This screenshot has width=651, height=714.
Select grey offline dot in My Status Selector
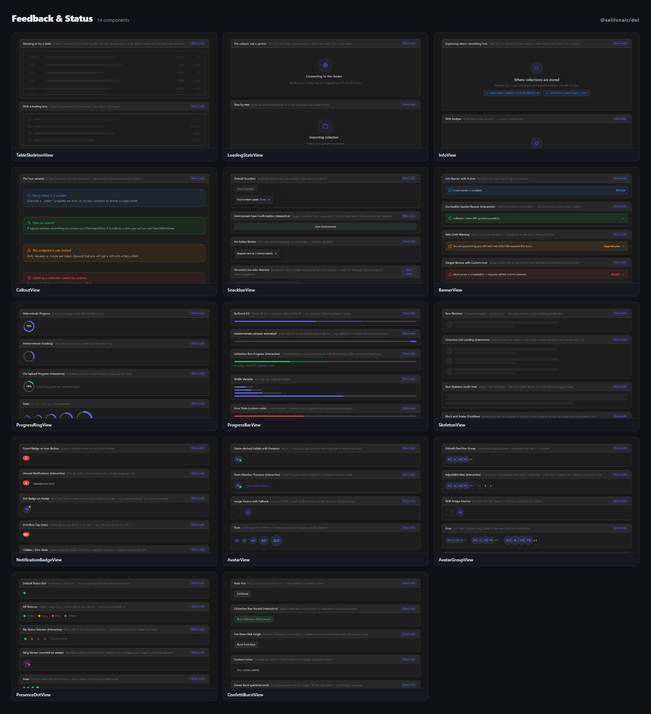[x=45, y=639]
